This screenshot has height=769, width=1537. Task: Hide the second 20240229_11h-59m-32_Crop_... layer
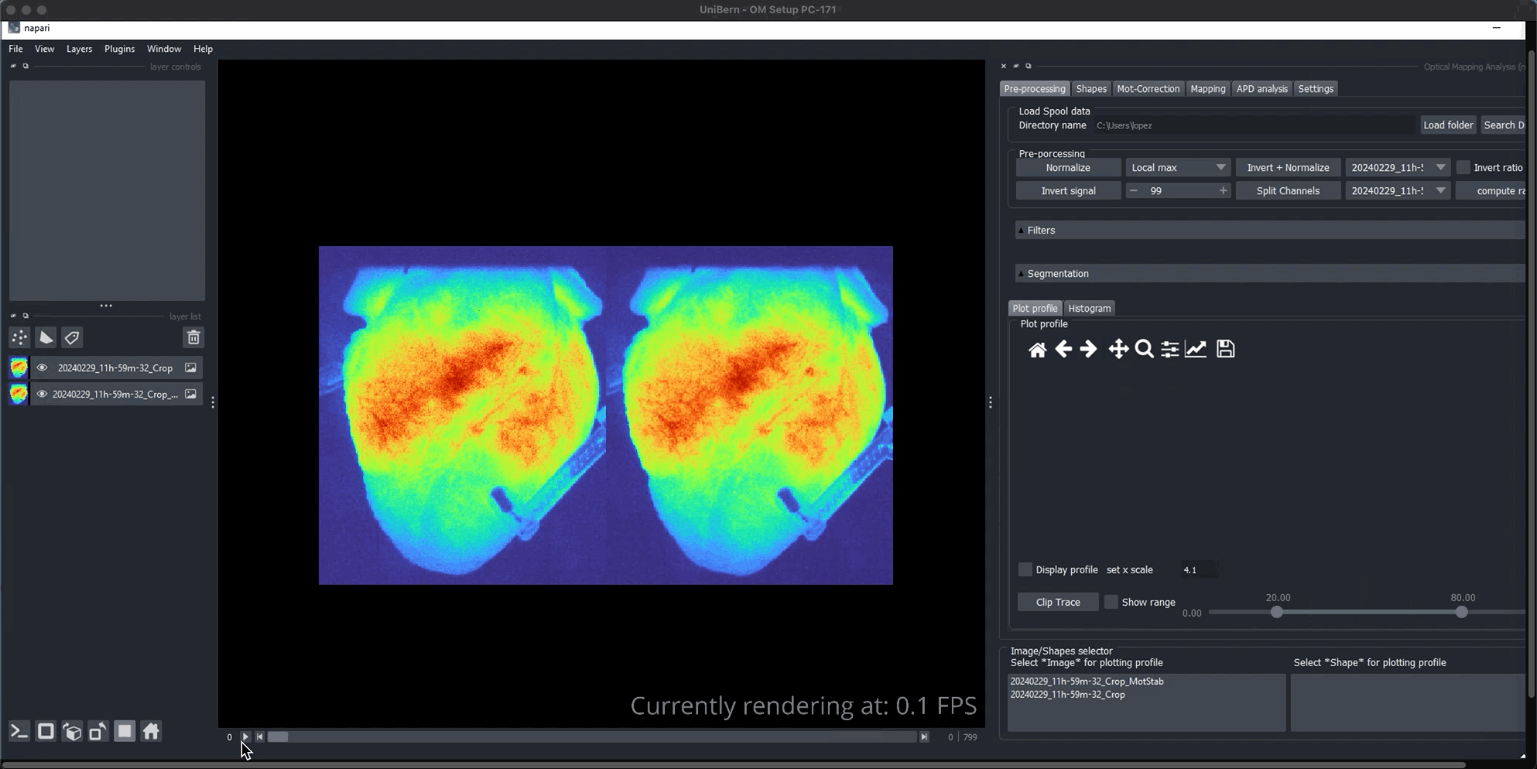(x=42, y=395)
